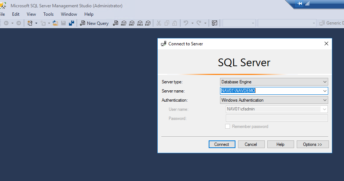Click the Database Engine Query icon
The image size is (344, 181).
(115, 23)
